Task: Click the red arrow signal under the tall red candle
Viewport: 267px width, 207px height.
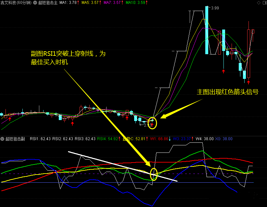Action: [x=248, y=82]
